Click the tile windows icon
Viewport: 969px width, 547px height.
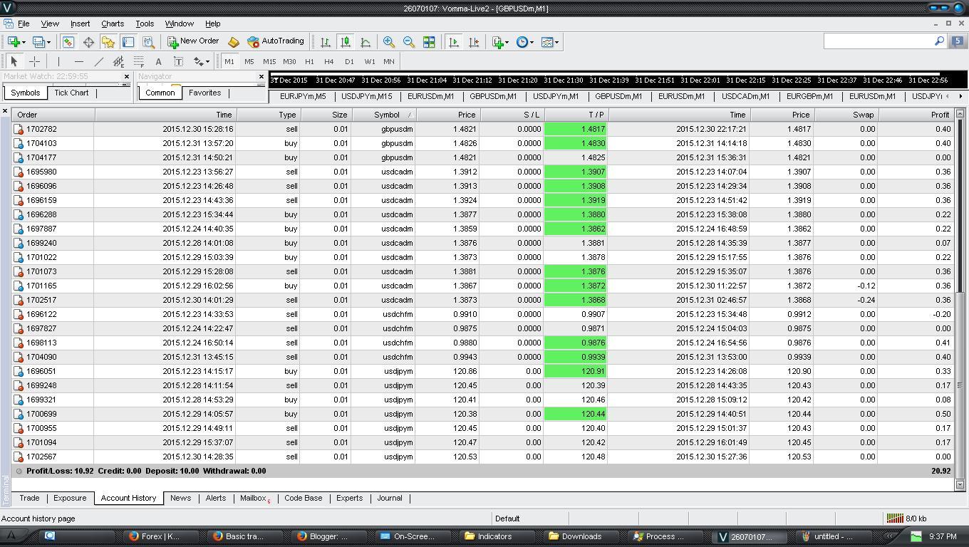pos(429,42)
